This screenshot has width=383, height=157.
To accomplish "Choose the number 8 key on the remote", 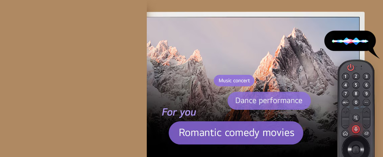I will (356, 93).
